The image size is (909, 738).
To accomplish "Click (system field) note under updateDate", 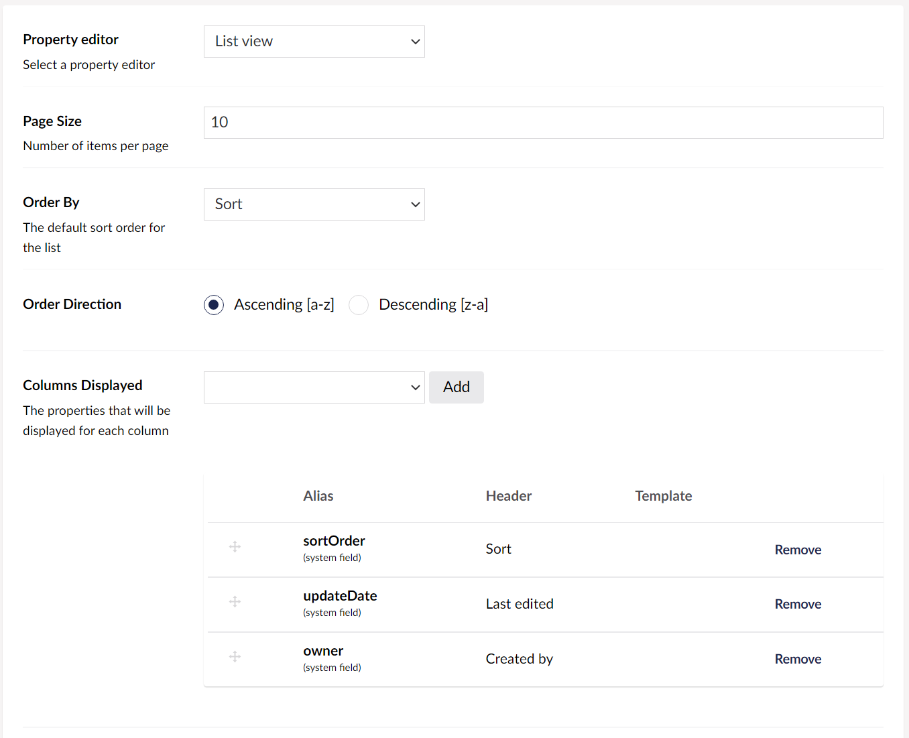I will pos(332,613).
